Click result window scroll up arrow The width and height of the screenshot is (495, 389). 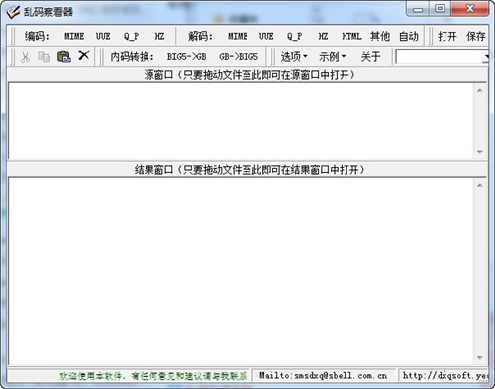[x=480, y=185]
